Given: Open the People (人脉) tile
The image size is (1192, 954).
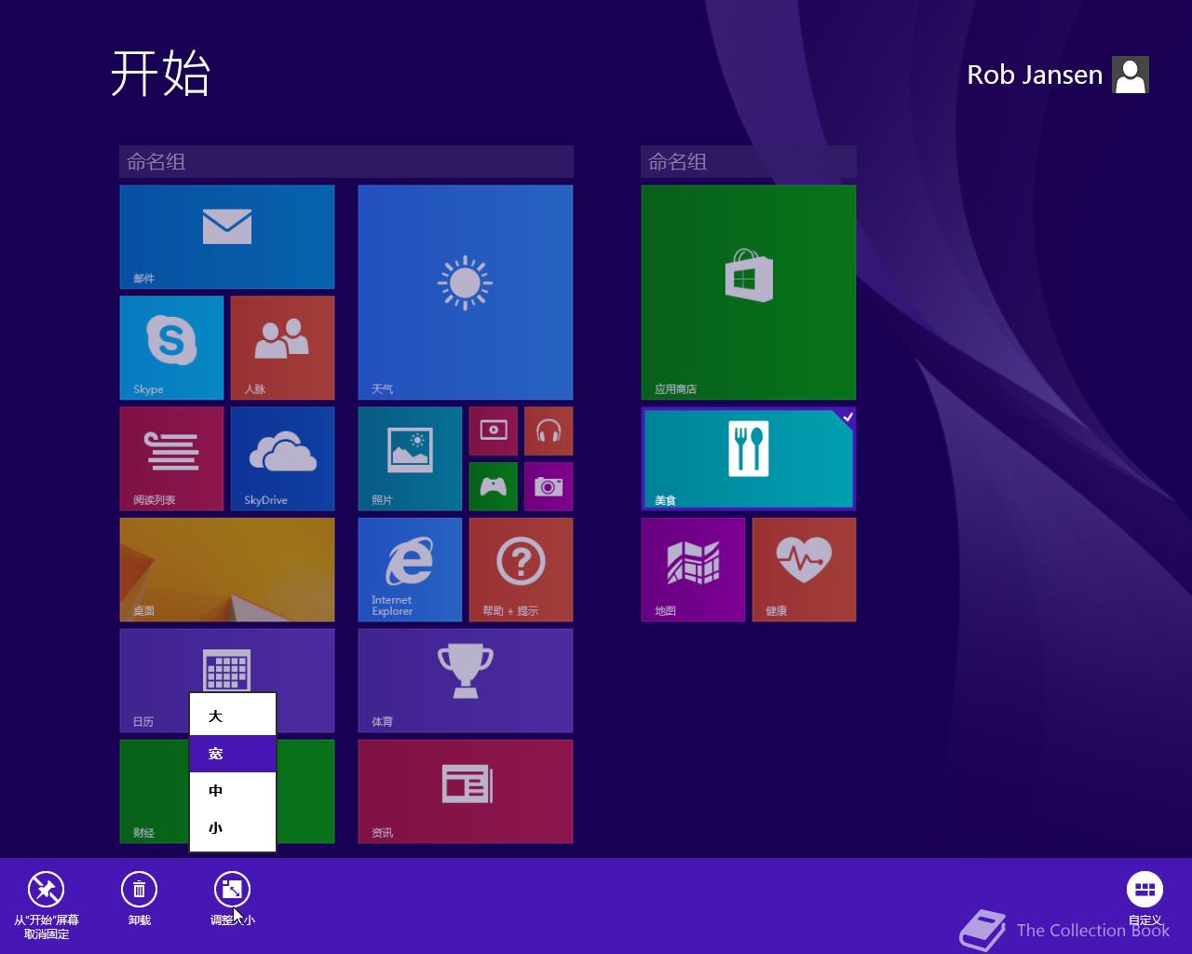Looking at the screenshot, I should point(282,348).
